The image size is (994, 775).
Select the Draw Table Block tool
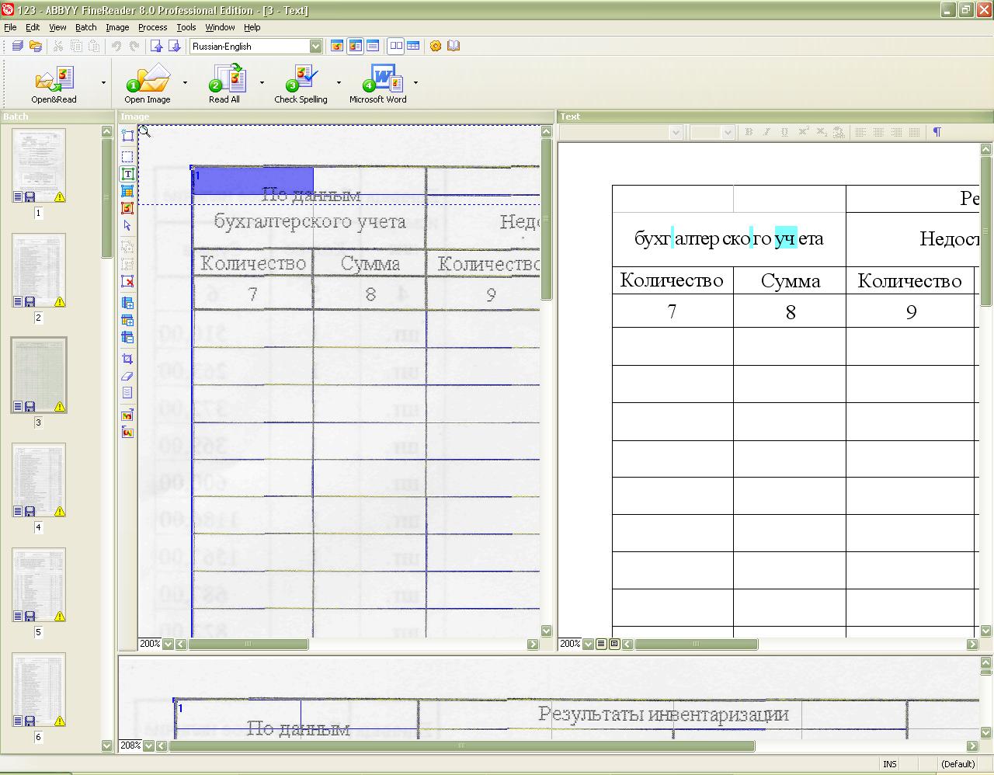(x=127, y=191)
